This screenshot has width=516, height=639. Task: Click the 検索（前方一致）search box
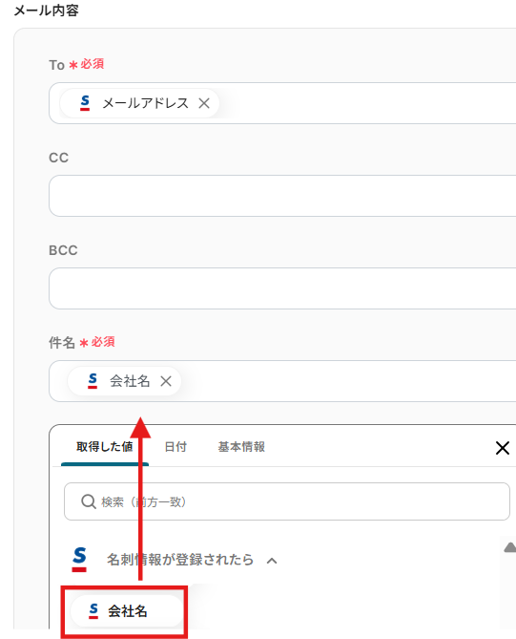pyautogui.click(x=287, y=501)
